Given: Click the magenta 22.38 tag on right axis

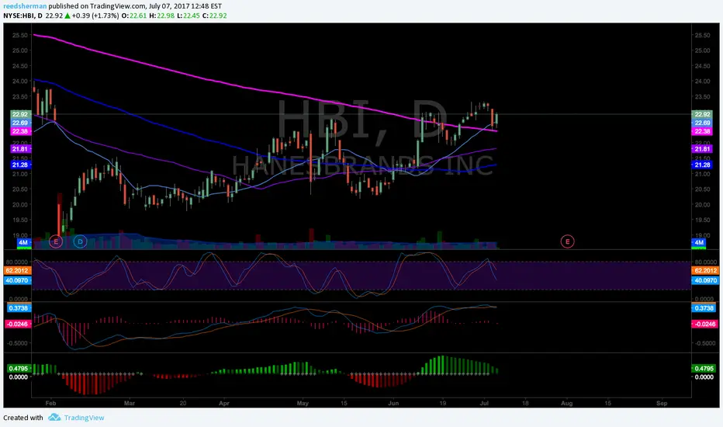Looking at the screenshot, I should (702, 131).
